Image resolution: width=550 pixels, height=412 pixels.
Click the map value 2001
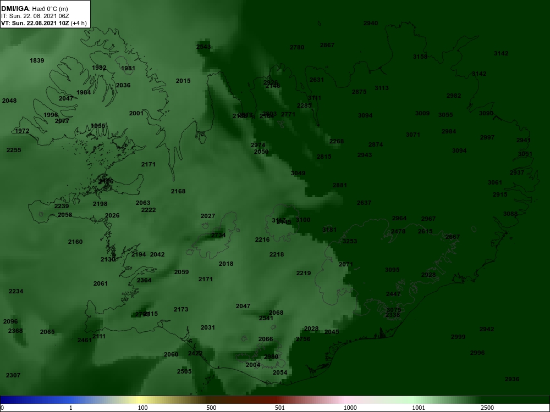(136, 113)
